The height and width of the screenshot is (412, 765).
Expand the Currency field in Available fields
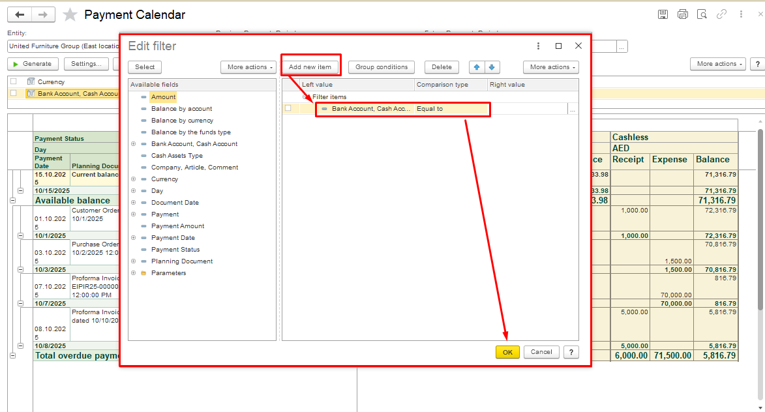[x=134, y=179]
